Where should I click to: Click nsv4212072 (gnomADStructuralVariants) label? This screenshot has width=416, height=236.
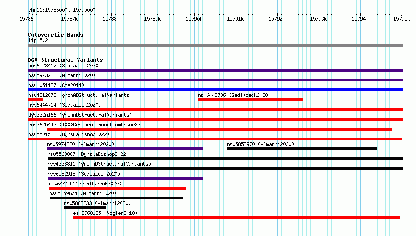tap(80, 95)
